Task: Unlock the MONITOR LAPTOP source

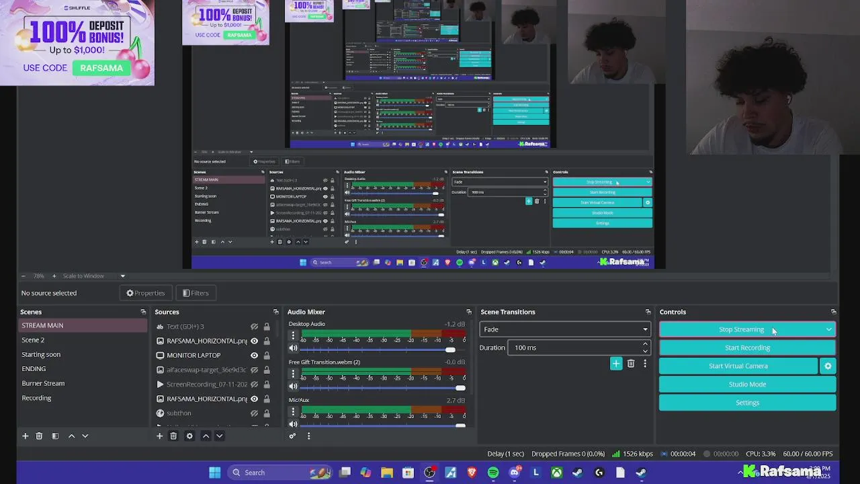Action: pos(267,355)
